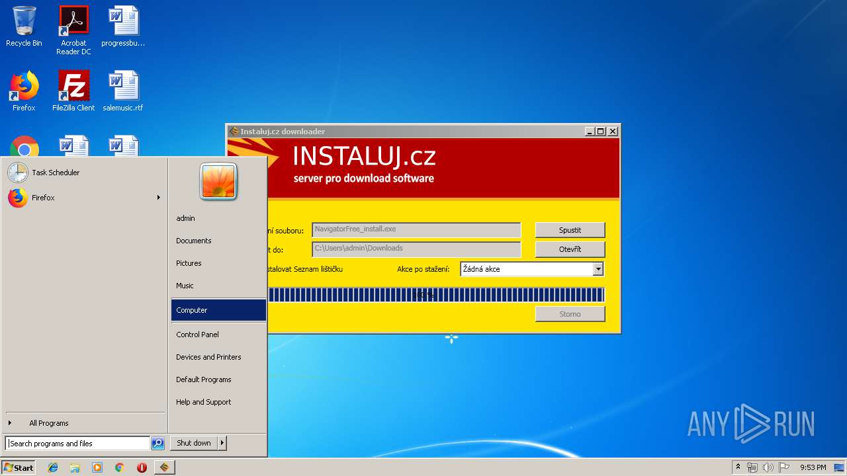
Task: Click the network tray icon
Action: [752, 467]
